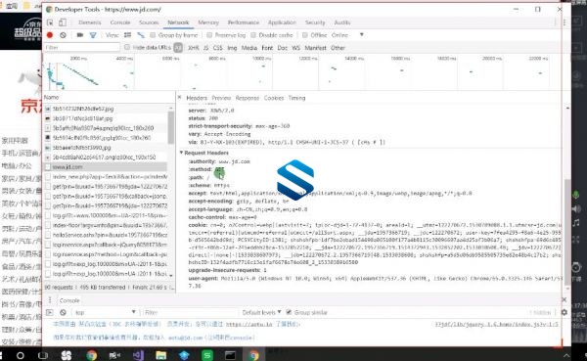Select the www.jd.com request row
Viewport: 587px width, 361px height.
pos(106,166)
